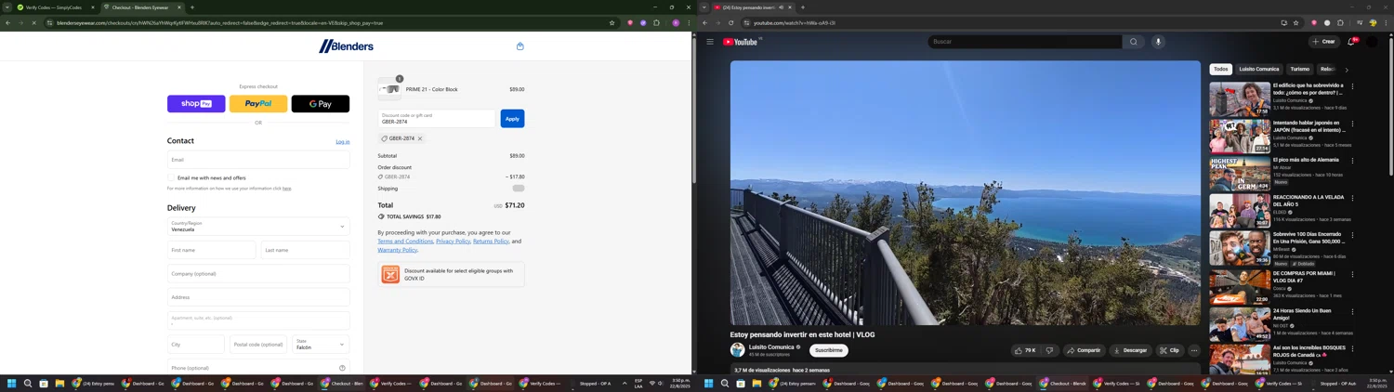
Task: Check 'Email me with news and offers'
Action: click(172, 177)
